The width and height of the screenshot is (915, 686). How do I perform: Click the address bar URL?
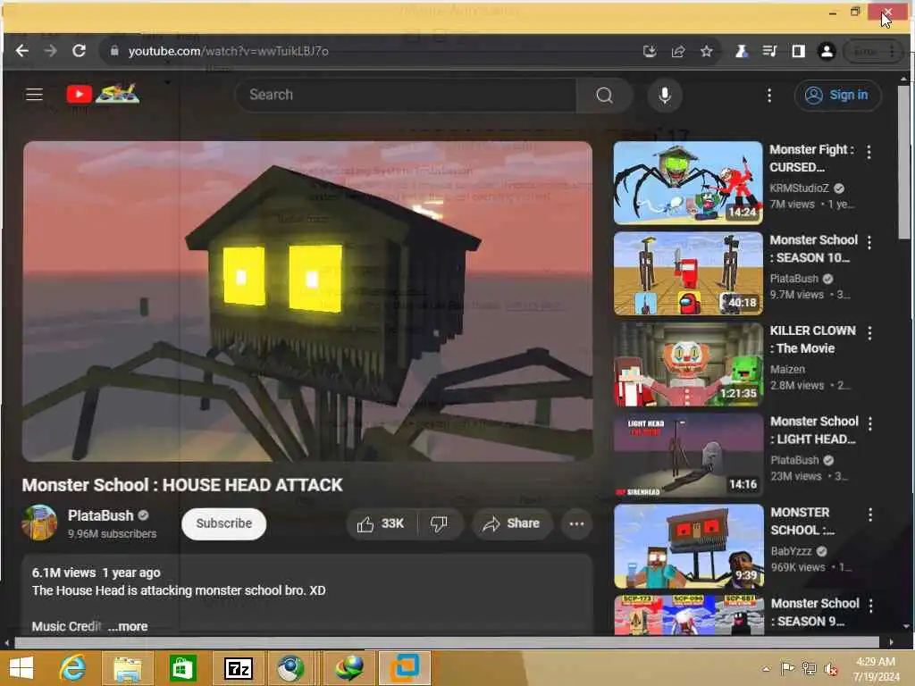pyautogui.click(x=228, y=51)
